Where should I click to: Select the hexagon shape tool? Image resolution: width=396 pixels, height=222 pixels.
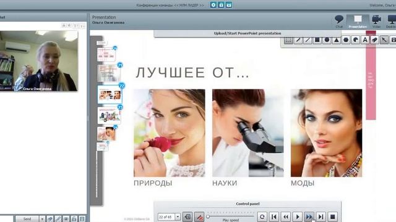coord(346,40)
